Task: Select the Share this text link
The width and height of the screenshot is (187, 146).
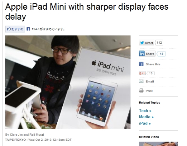Action: (153, 64)
